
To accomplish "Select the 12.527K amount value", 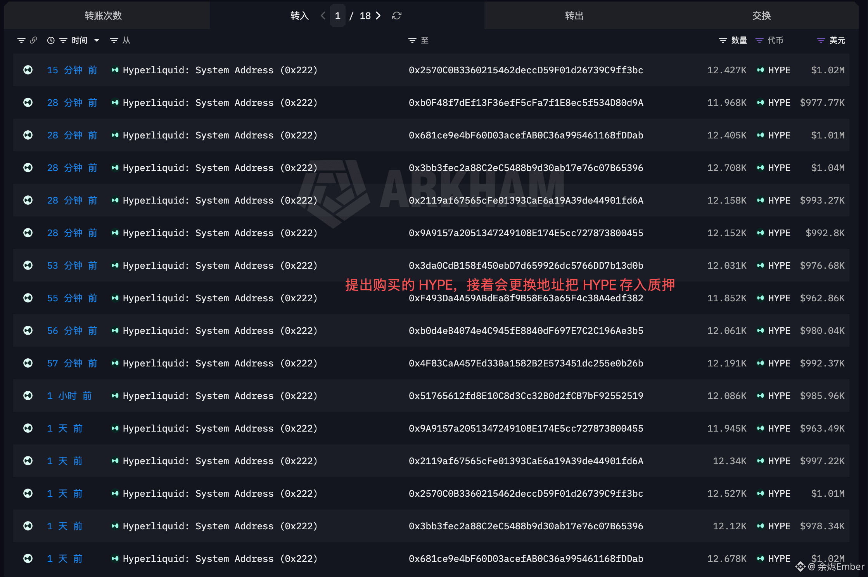I will click(x=727, y=493).
